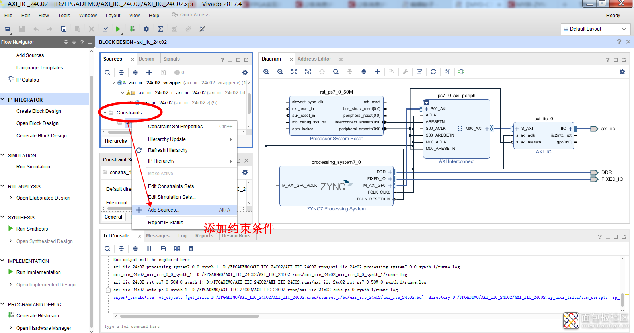
Task: Select the axi_iic_0 block in diagram
Action: coord(544,135)
